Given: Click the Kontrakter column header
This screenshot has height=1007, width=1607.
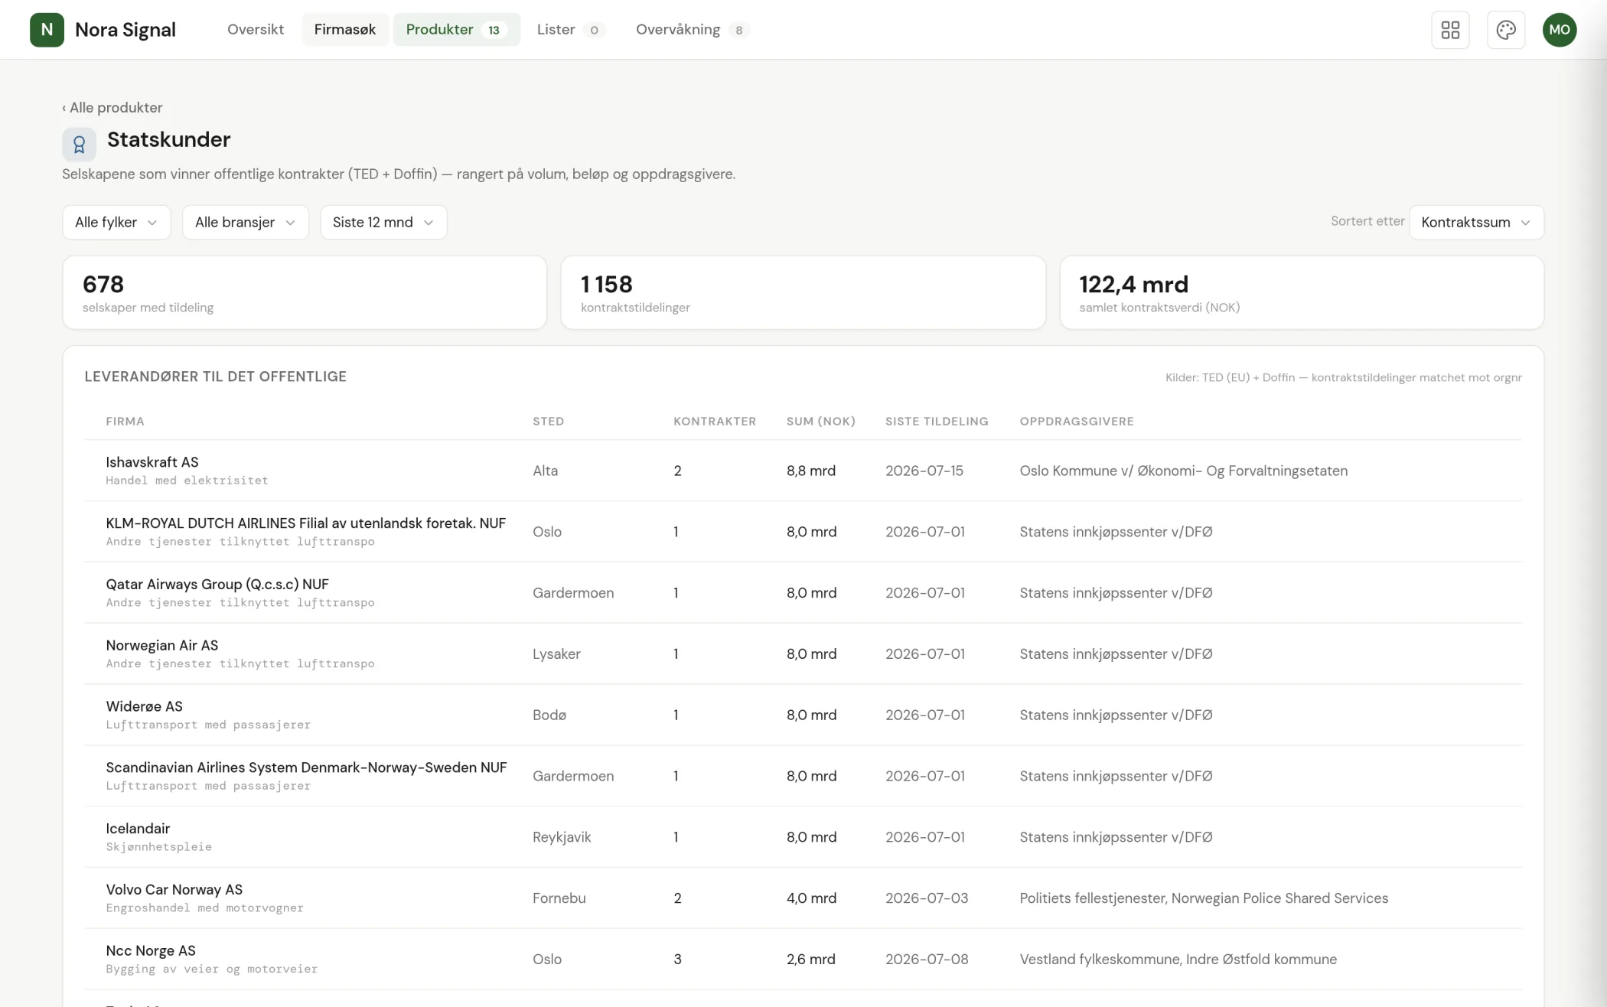Looking at the screenshot, I should (715, 422).
